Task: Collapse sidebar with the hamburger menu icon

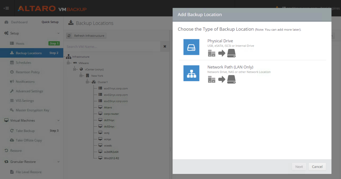Action: pyautogui.click(x=6, y=8)
